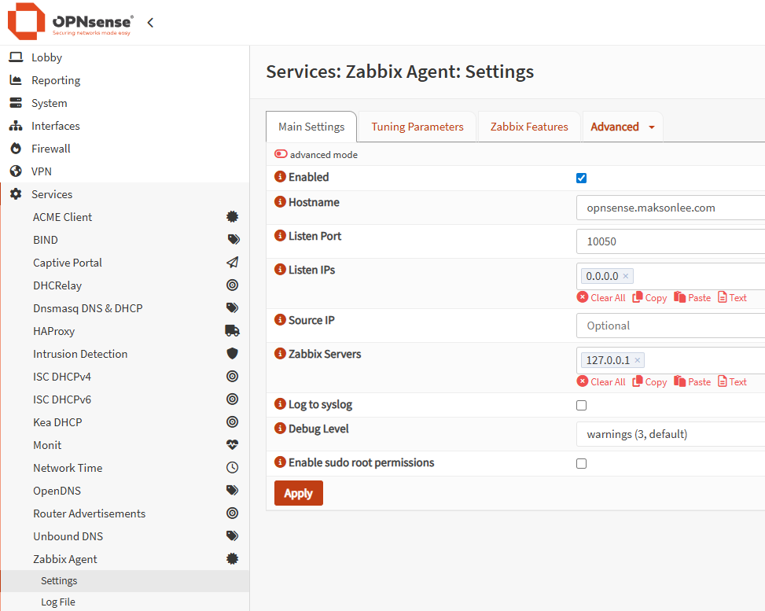This screenshot has width=765, height=611.
Task: Click the OPNsense logo
Action: tap(70, 21)
